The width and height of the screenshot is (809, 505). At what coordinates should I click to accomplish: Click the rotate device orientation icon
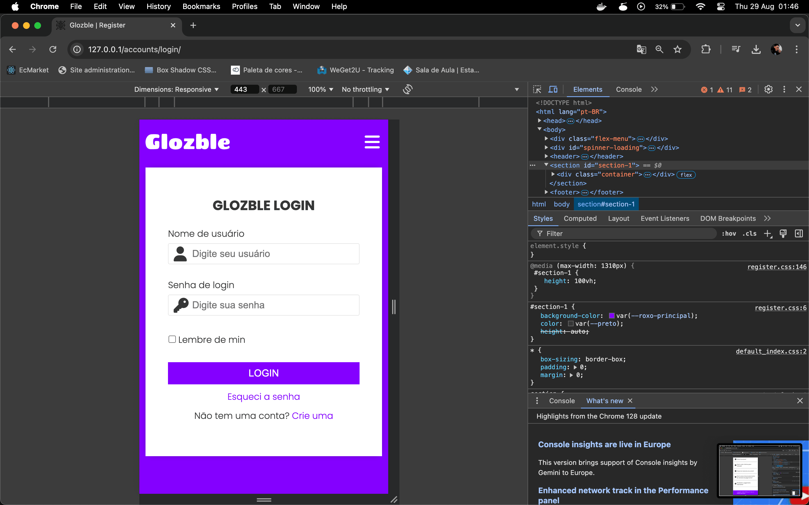(408, 89)
